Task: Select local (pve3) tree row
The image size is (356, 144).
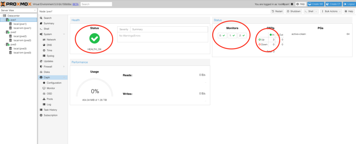Action: coord(18,49)
